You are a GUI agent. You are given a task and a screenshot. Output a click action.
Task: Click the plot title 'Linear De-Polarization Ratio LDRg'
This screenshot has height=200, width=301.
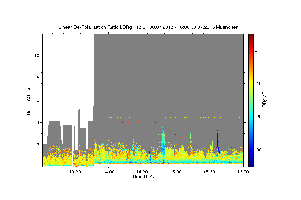95,27
